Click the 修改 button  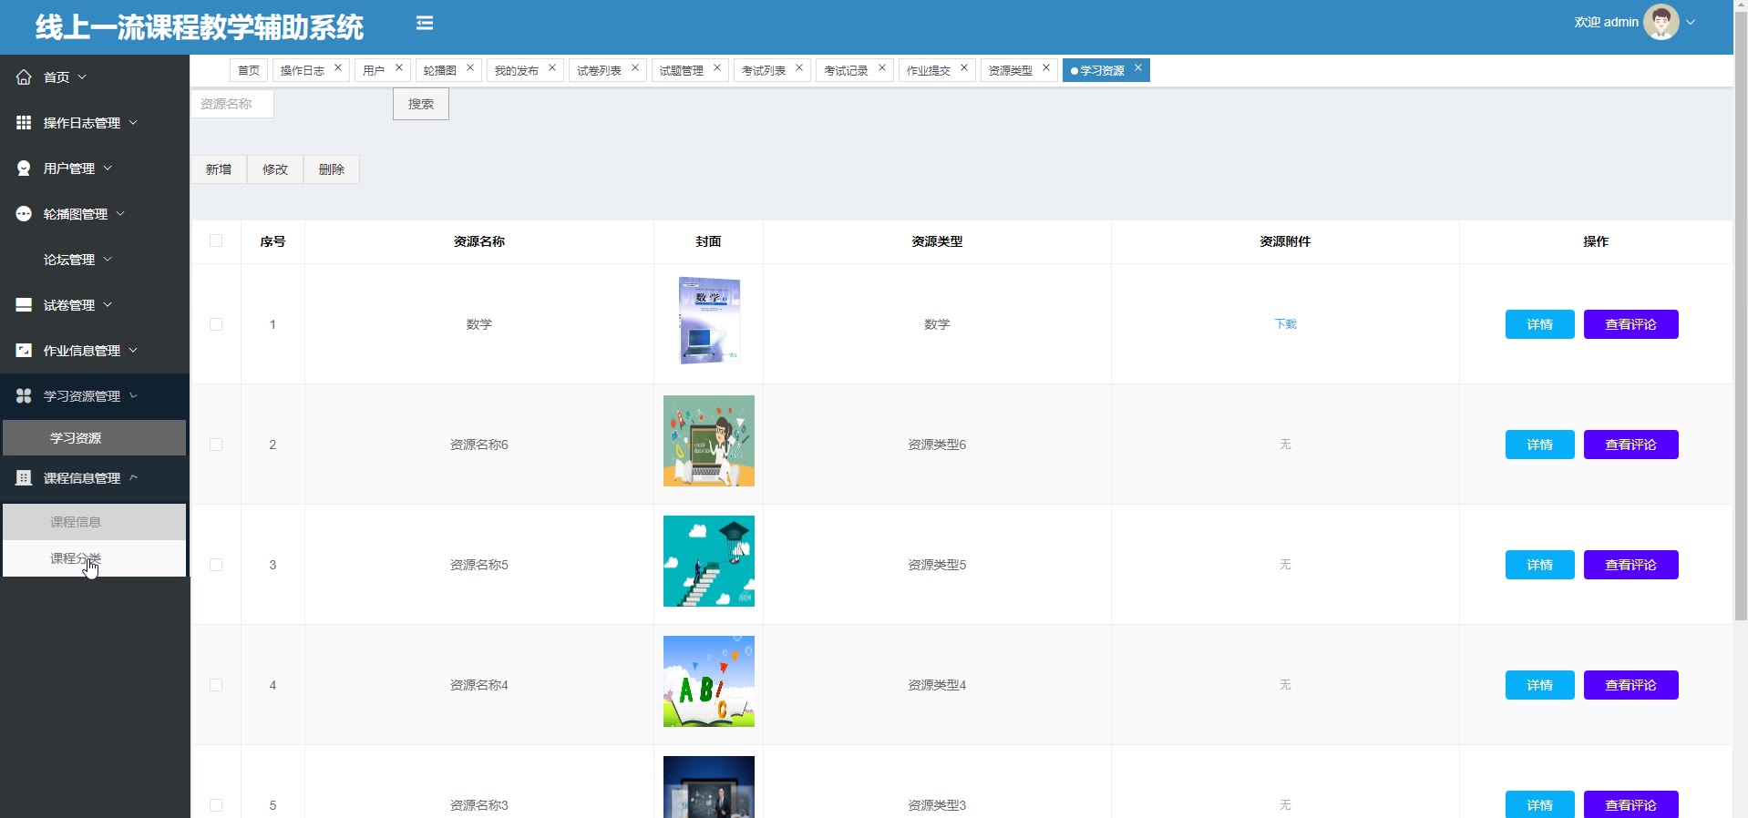pos(275,169)
